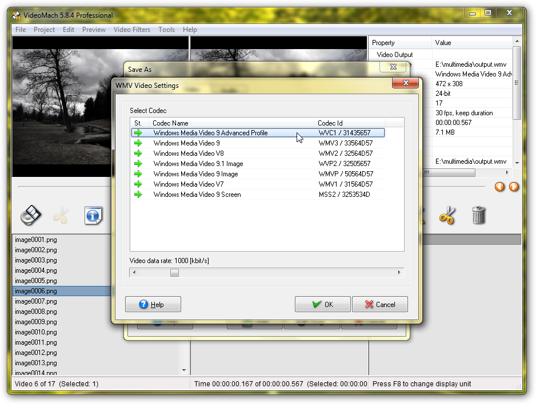Click the blue info document icon
Screen dimensions: 536x404
point(93,215)
